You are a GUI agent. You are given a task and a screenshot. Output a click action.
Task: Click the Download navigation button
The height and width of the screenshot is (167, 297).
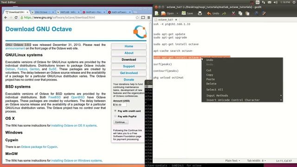coord(129,59)
